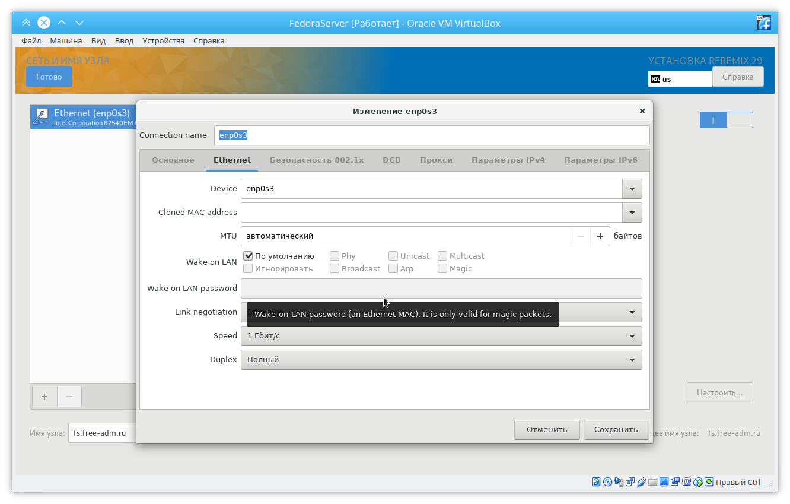Click the USB devices icon in status bar
The width and height of the screenshot is (790, 504).
click(x=641, y=482)
